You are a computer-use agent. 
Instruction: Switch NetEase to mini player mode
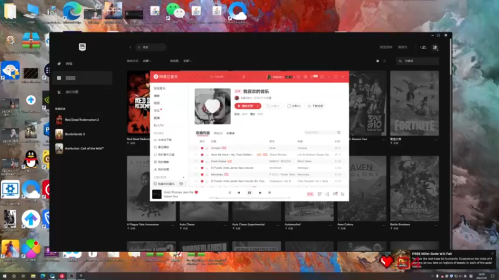(322, 77)
